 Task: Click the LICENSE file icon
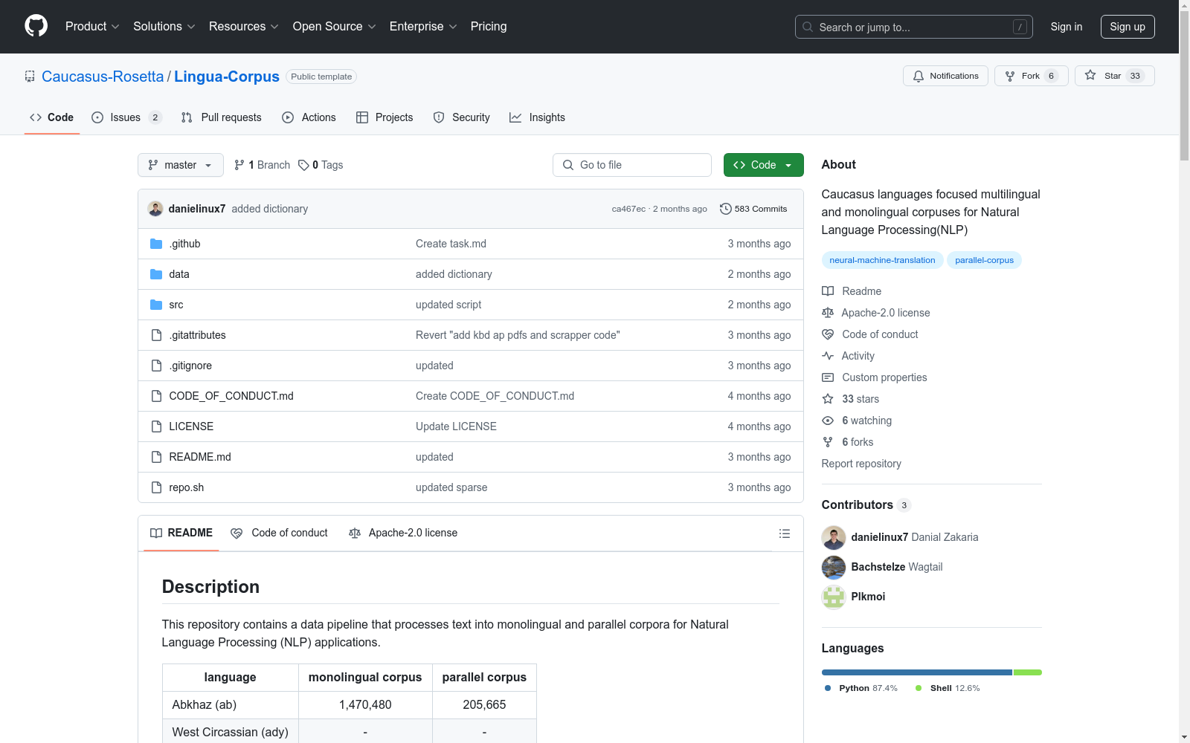156,426
